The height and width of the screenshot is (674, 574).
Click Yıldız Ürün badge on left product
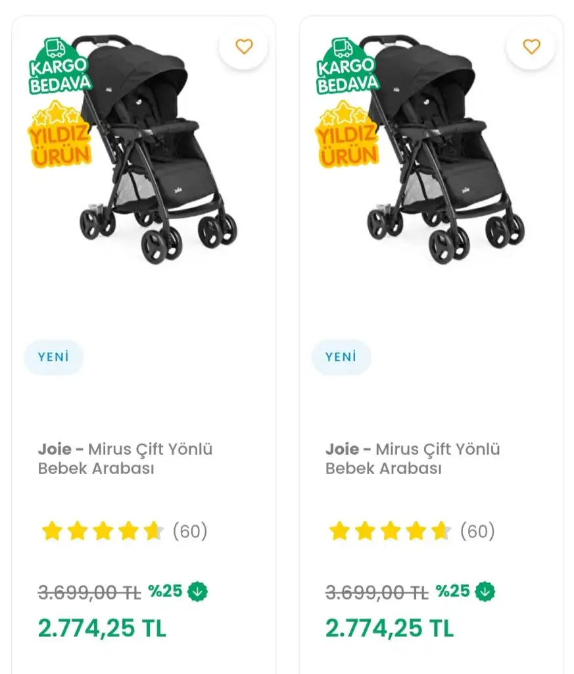[x=59, y=137]
